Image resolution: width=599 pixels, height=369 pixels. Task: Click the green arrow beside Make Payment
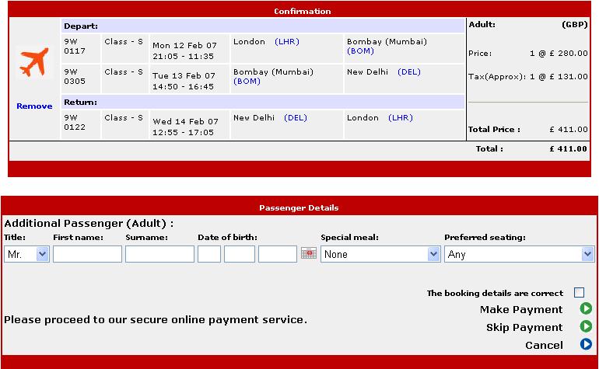[586, 309]
